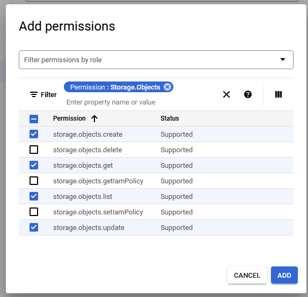Click Supported status in storage.objects.delete row

(177, 150)
